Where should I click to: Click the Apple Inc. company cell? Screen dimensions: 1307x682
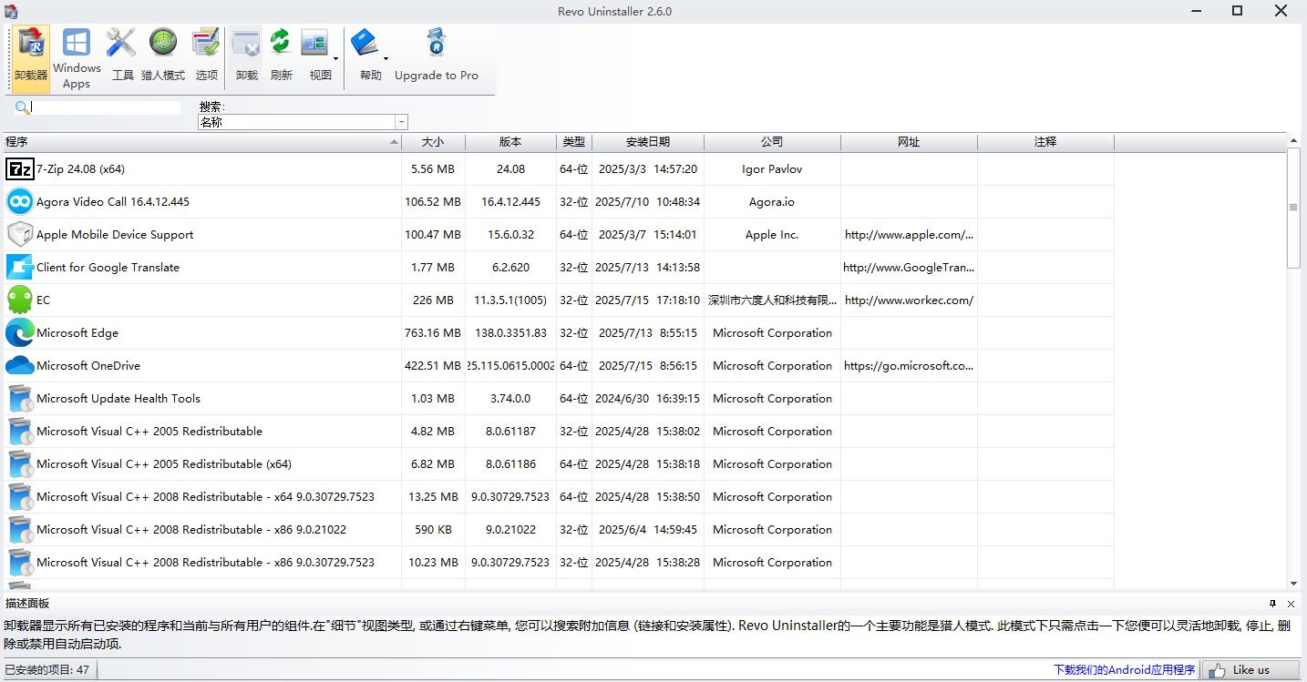[773, 235]
